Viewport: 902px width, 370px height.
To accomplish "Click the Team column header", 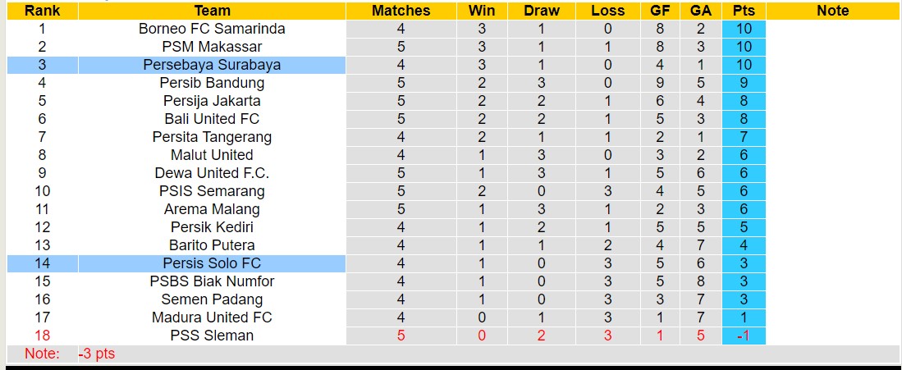I will [212, 11].
